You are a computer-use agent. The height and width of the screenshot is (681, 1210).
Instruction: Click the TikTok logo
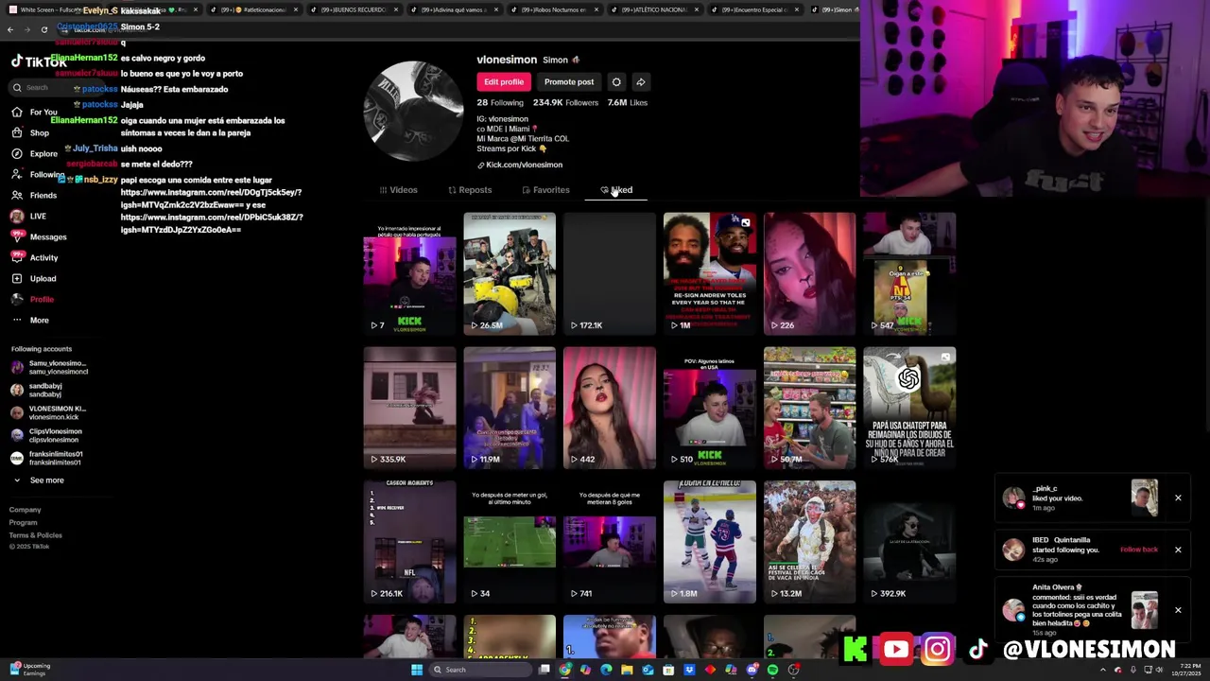(x=38, y=61)
